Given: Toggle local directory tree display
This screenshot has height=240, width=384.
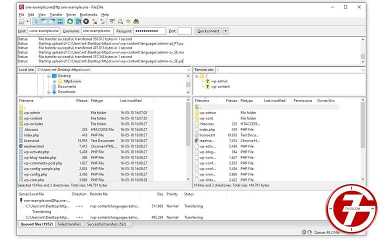Looking at the screenshot, I should [x=44, y=21].
